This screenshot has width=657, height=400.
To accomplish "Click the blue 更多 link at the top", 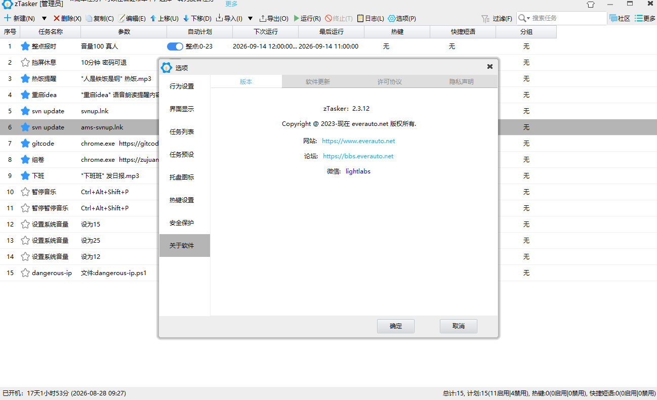I will coord(231,4).
